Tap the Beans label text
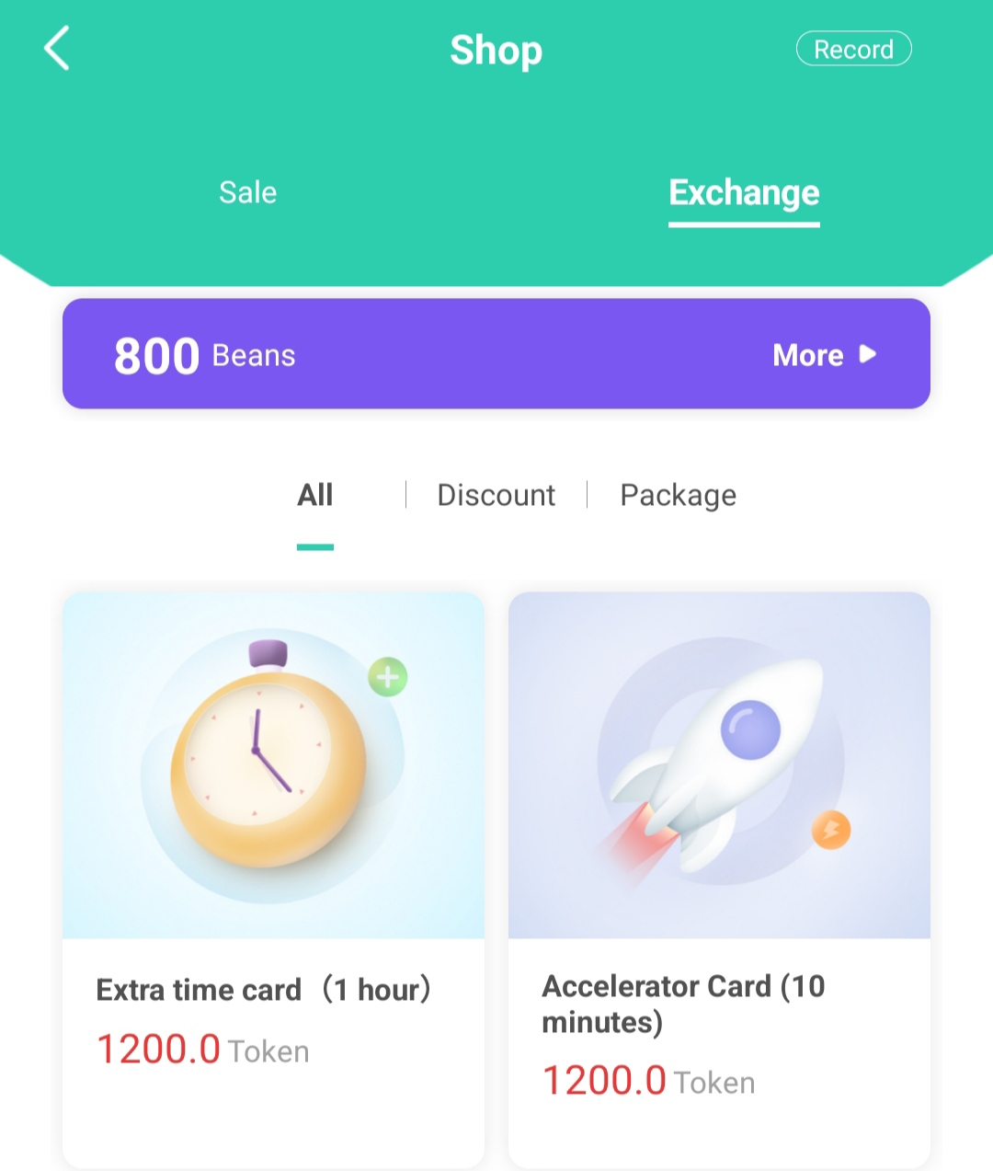The width and height of the screenshot is (993, 1171). tap(254, 356)
